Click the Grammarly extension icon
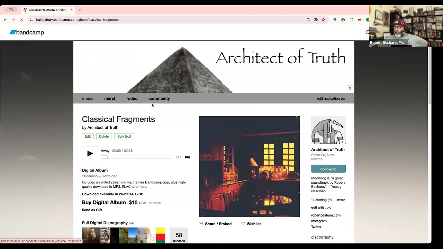443x249 pixels. [x=343, y=20]
